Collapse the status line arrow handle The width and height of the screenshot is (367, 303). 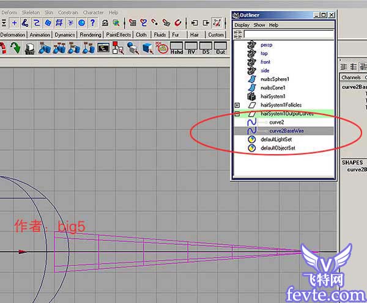pos(4,23)
